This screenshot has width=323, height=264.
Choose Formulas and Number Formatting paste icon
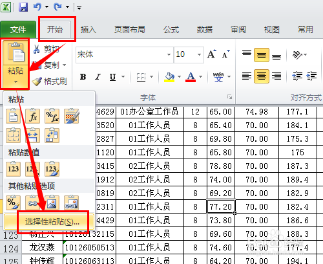click(x=52, y=116)
